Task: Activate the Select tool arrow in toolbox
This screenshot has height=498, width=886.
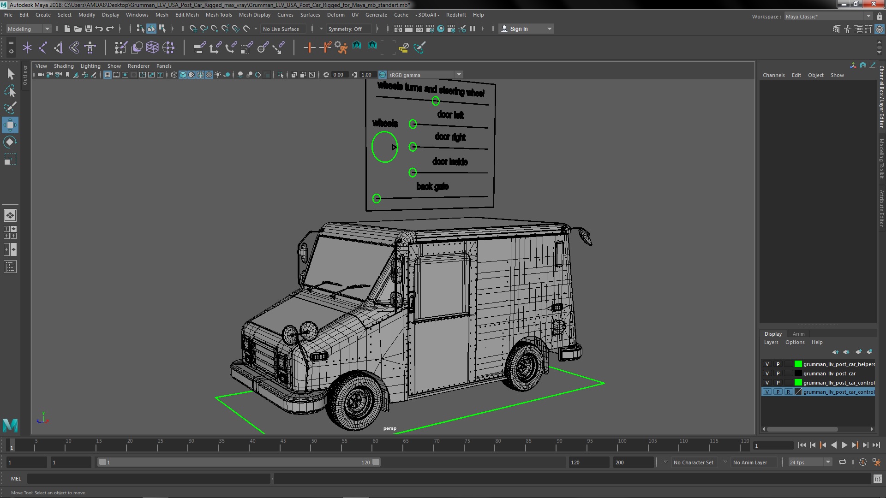Action: [x=10, y=74]
